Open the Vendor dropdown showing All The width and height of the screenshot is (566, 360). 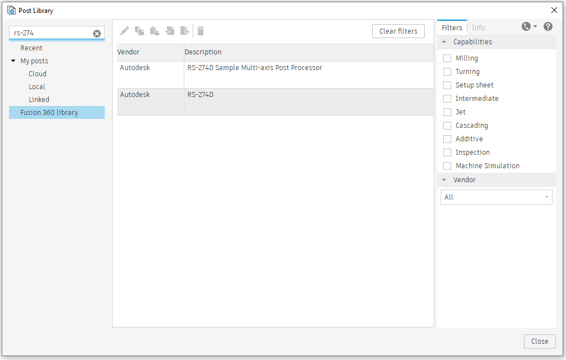(x=496, y=197)
